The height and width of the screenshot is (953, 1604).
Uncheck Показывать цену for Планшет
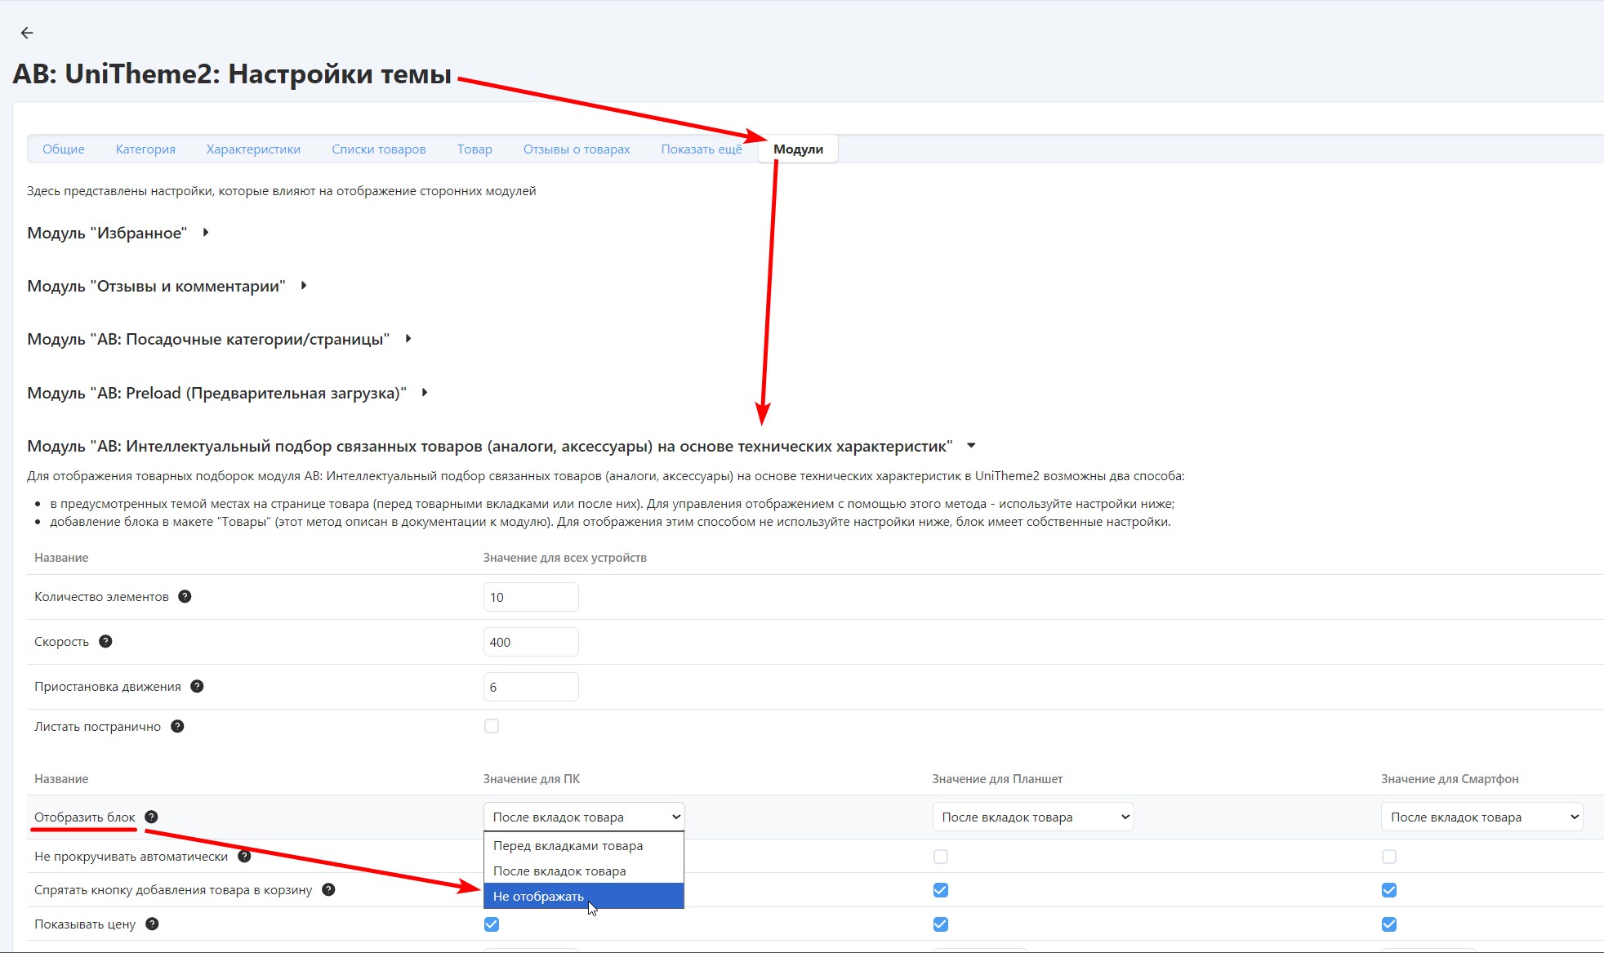(x=941, y=924)
